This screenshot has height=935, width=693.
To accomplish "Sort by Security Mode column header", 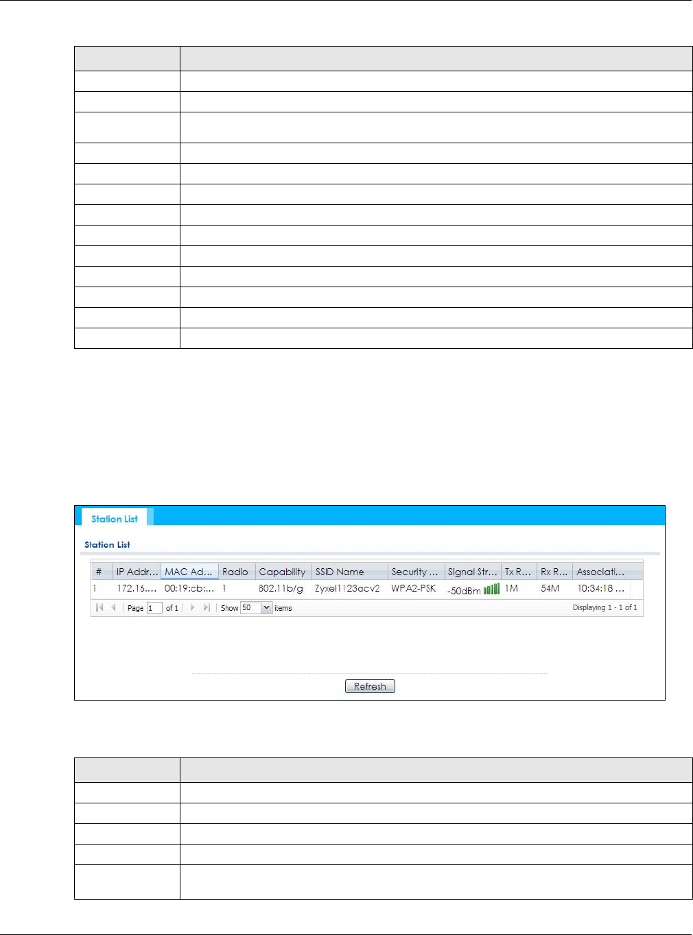I will (414, 572).
